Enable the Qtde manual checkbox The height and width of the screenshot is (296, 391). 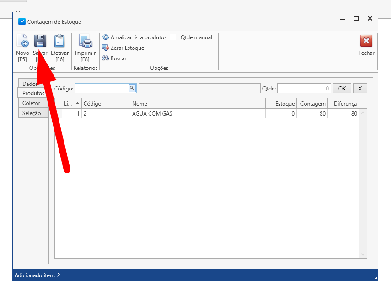point(173,37)
